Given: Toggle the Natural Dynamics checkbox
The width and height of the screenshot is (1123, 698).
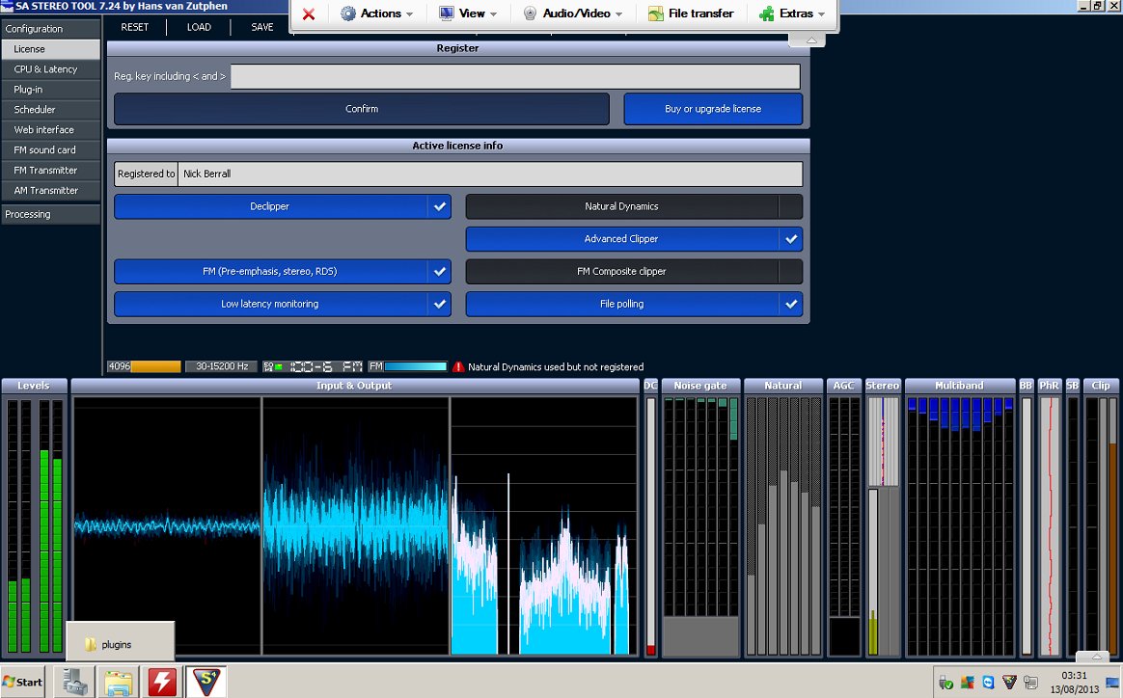Looking at the screenshot, I should tap(791, 206).
